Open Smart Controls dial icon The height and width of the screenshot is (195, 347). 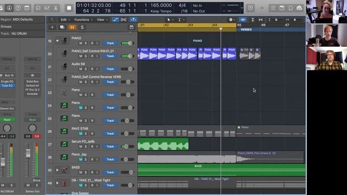coord(38,8)
